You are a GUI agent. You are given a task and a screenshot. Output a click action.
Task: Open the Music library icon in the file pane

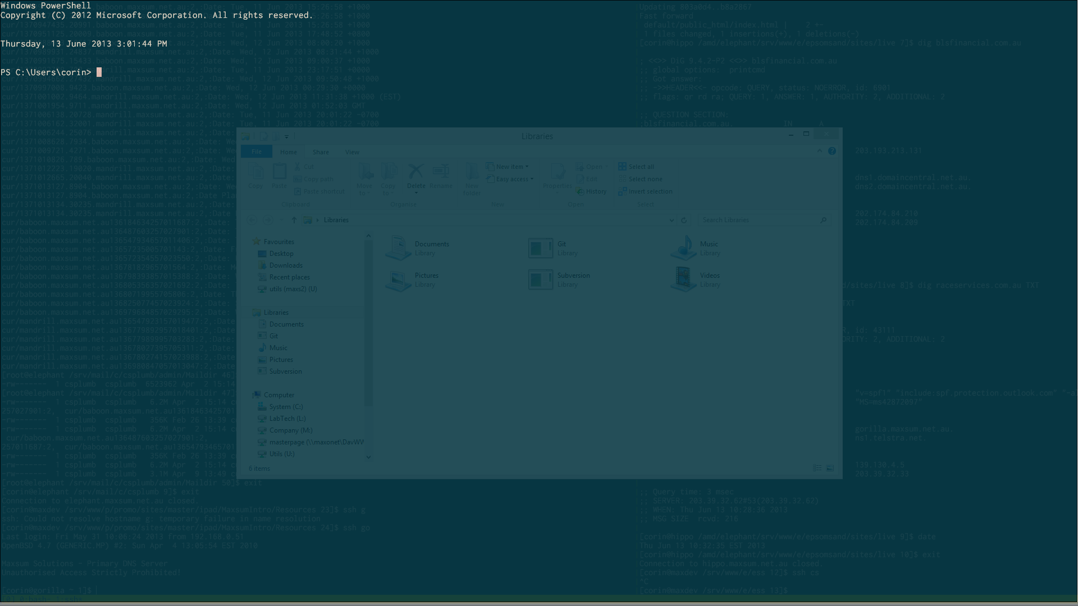tap(683, 248)
